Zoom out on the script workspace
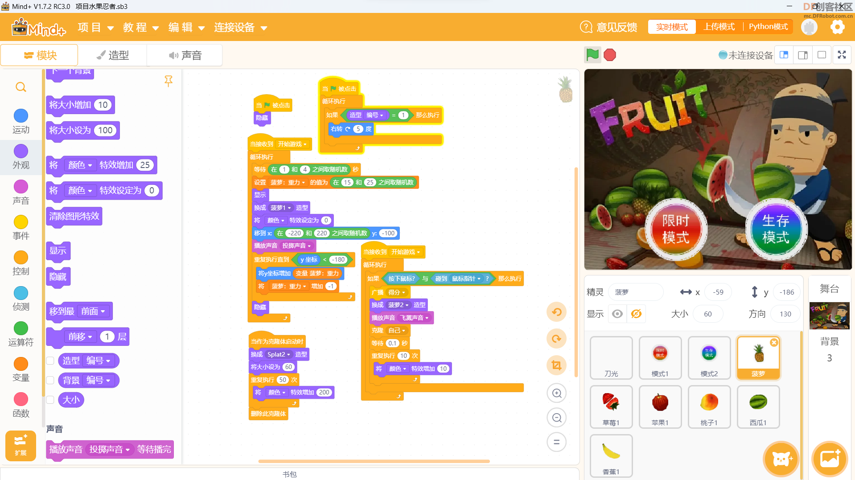 point(556,418)
